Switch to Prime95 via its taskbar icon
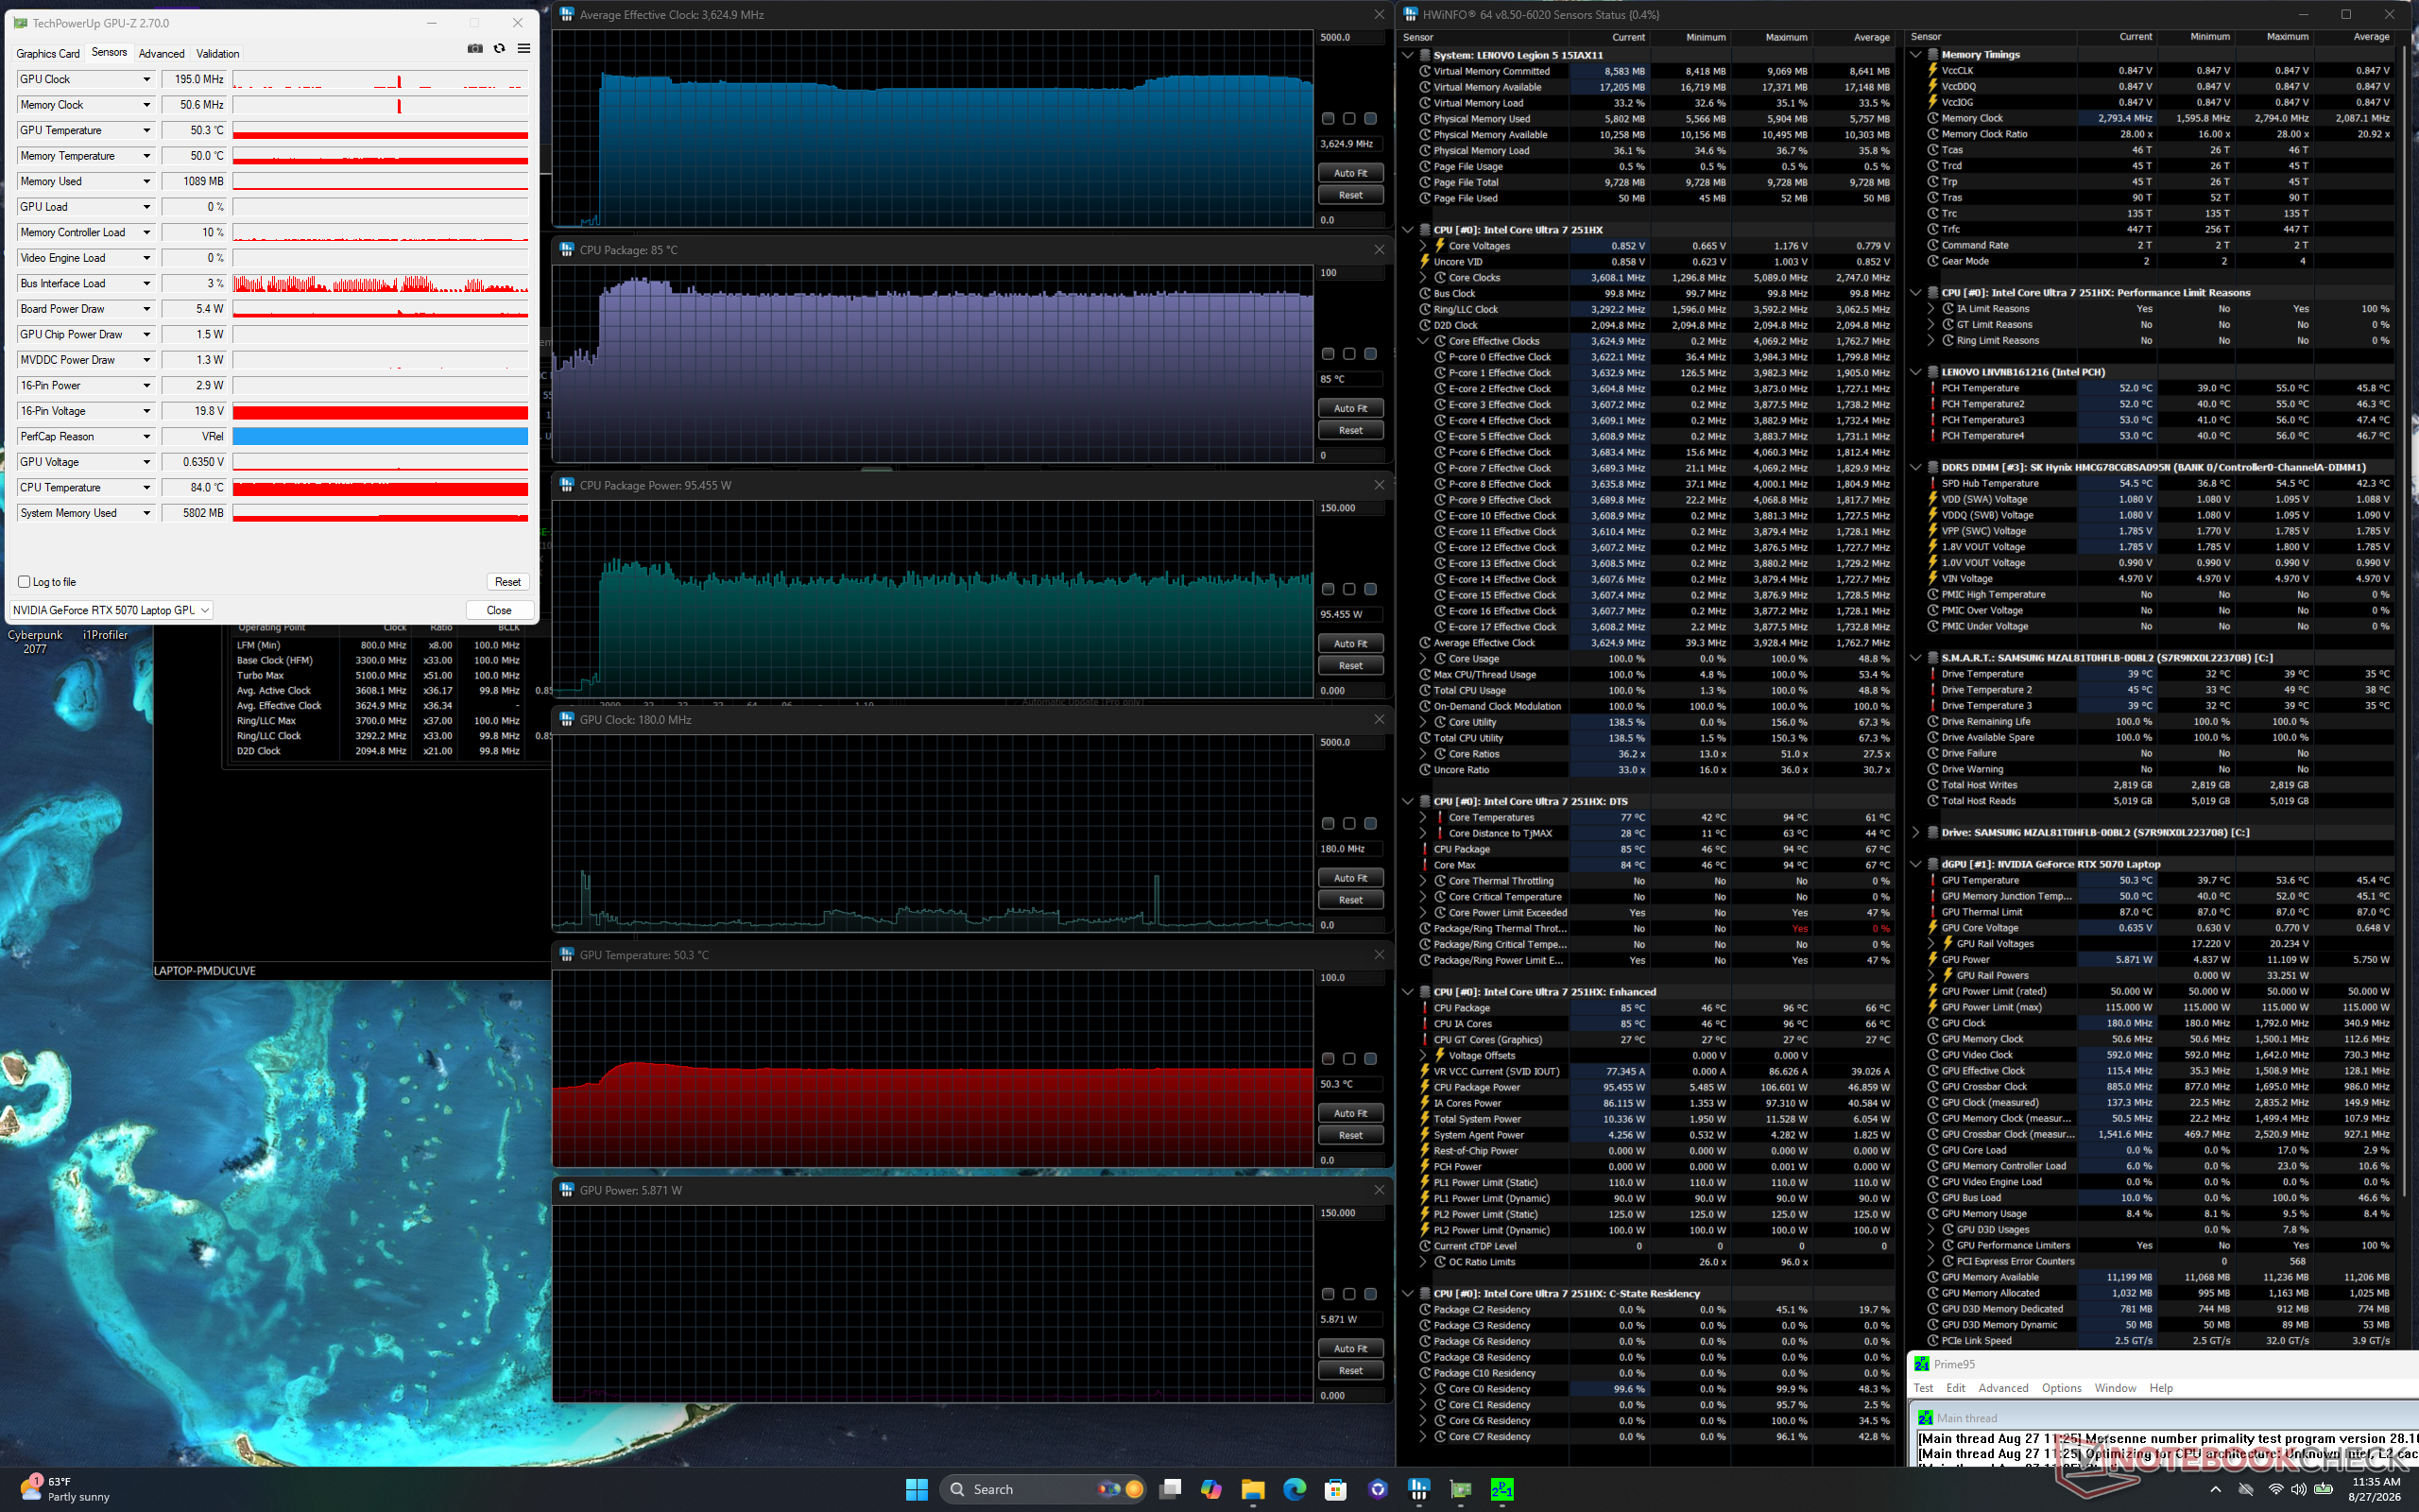Image resolution: width=2419 pixels, height=1512 pixels. pyautogui.click(x=1501, y=1489)
